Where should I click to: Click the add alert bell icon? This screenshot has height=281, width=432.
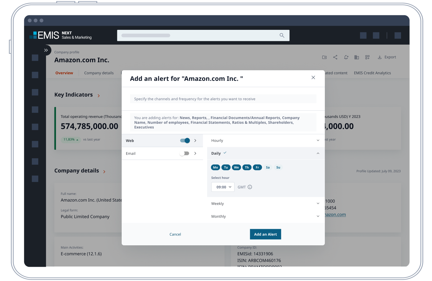[346, 57]
